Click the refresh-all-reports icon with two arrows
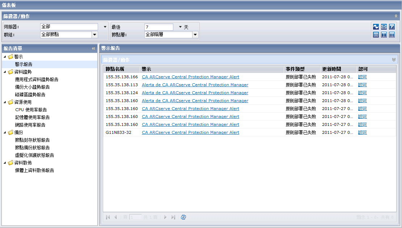Screen dimensions: 402x228 point(376,27)
